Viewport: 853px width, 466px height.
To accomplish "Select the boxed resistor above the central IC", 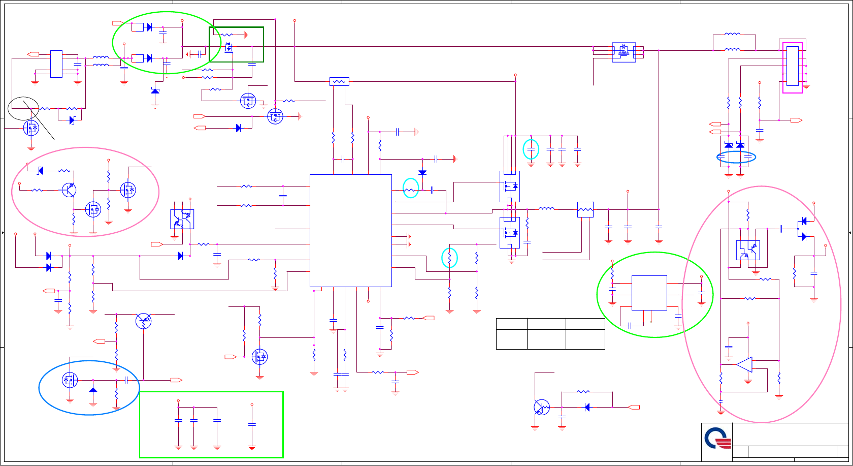I will point(339,81).
